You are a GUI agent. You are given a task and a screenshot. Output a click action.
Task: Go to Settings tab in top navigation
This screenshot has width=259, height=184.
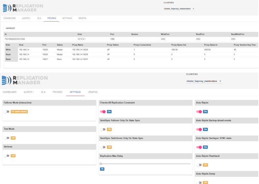click(67, 18)
